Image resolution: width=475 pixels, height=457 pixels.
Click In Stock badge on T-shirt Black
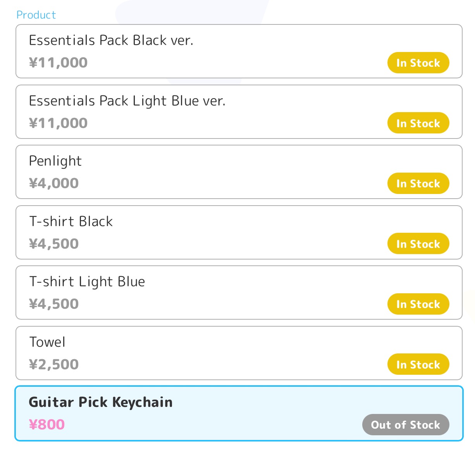click(x=418, y=244)
